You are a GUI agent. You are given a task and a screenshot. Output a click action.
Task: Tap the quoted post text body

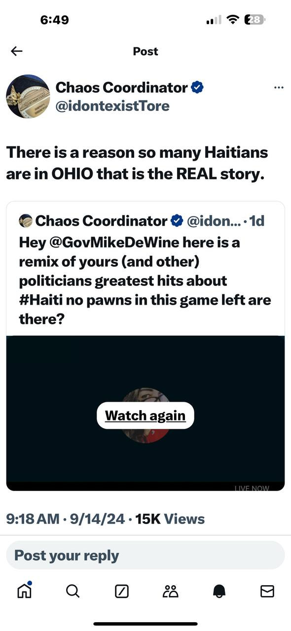tap(145, 281)
